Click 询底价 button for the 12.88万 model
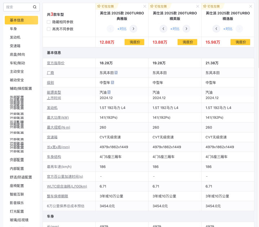Viewport: 259px width, 227px height. 134,42
